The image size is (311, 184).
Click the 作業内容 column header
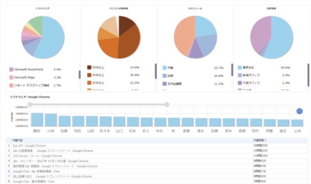[x=17, y=140]
